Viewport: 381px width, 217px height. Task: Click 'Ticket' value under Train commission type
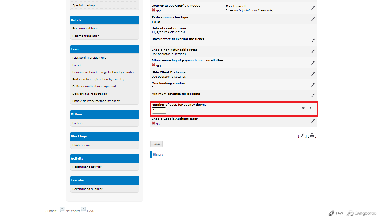tap(156, 22)
